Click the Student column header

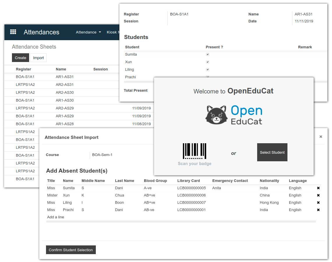click(x=132, y=47)
